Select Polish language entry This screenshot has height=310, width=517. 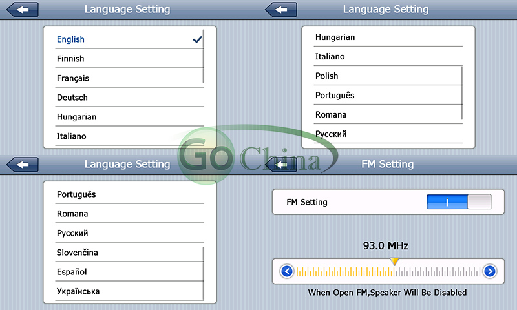click(327, 76)
